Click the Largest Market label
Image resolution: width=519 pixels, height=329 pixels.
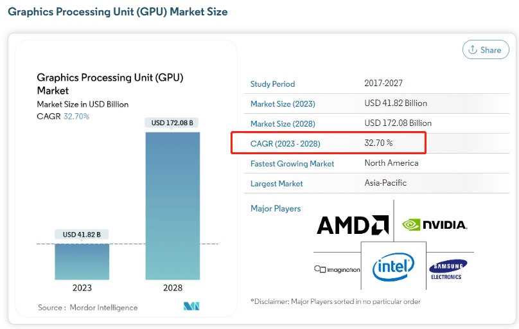277,183
